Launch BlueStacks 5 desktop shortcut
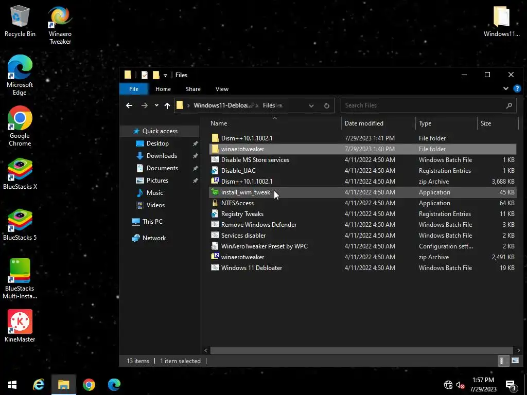The width and height of the screenshot is (527, 395). pos(20,225)
